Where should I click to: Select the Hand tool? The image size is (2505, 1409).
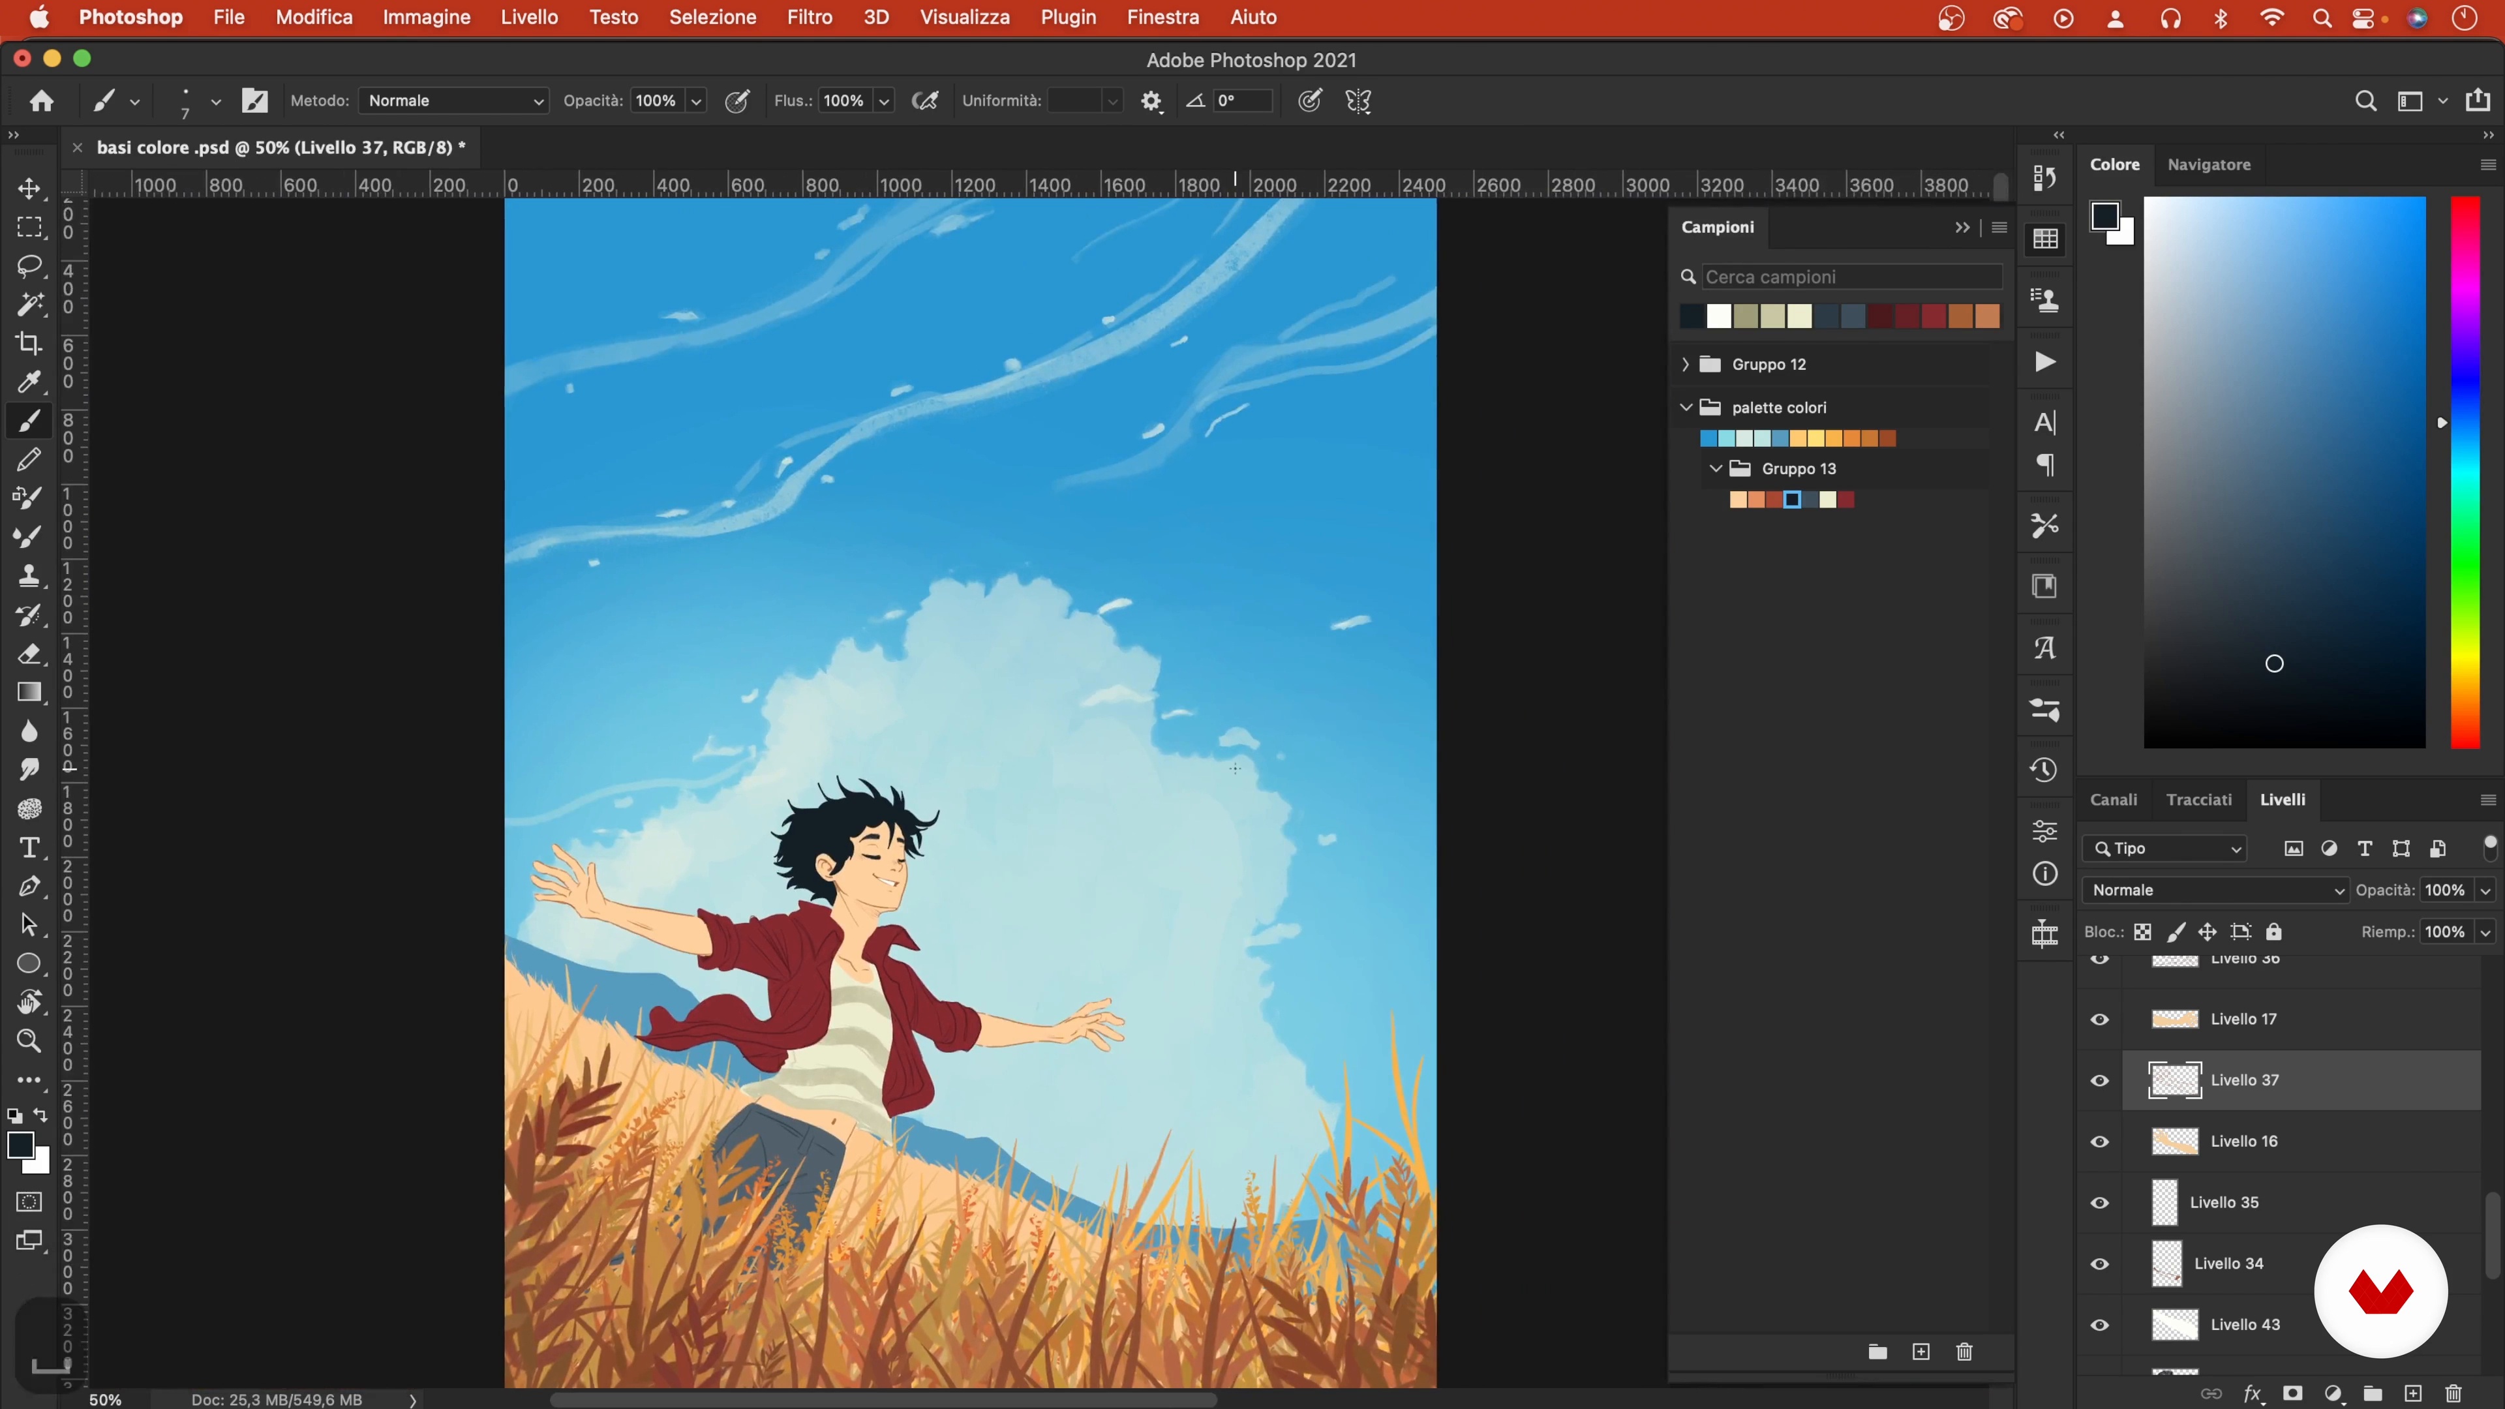coord(29,1003)
